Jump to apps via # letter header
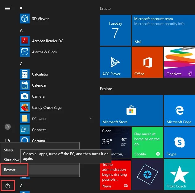The image size is (195, 193). [21, 8]
